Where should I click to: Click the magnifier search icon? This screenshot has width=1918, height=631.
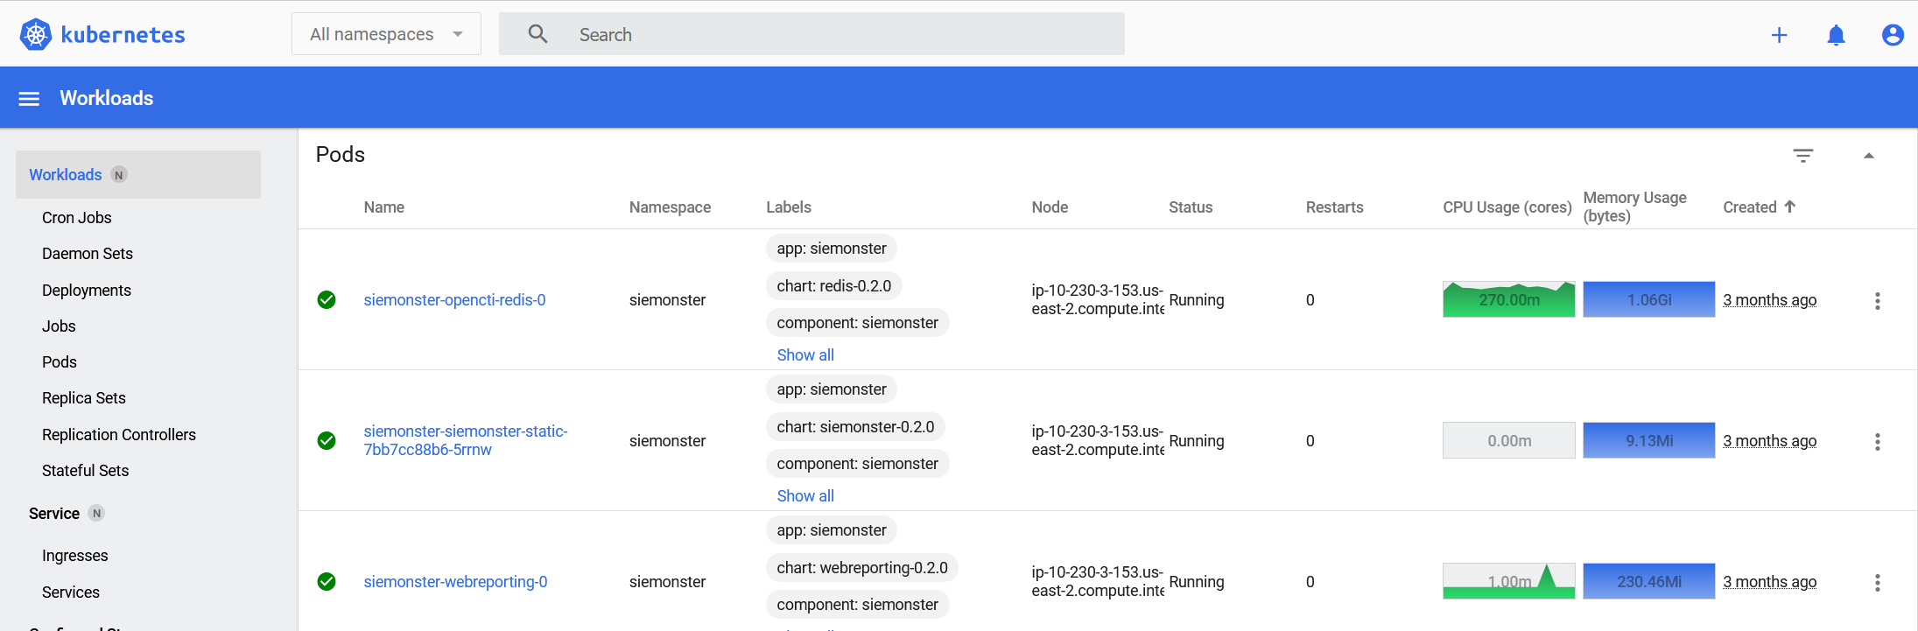pyautogui.click(x=537, y=34)
